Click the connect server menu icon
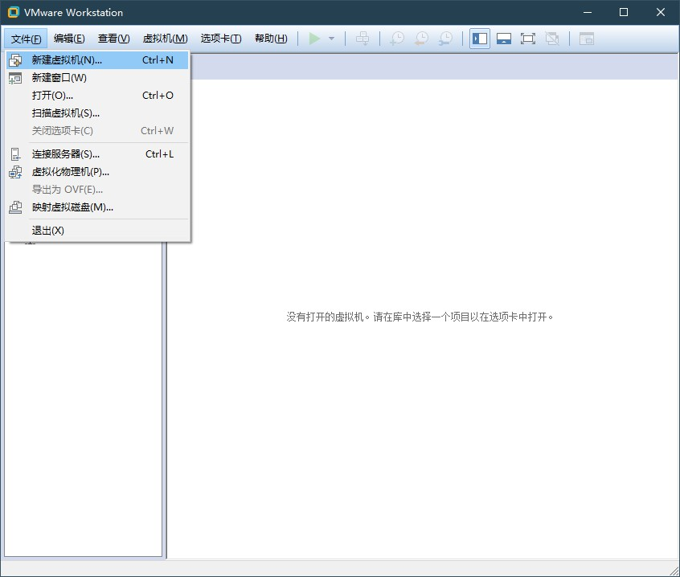The image size is (680, 577). click(x=15, y=154)
